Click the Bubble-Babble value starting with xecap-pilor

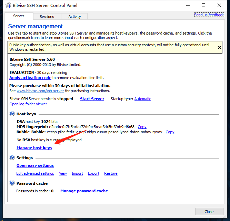click(x=104, y=132)
